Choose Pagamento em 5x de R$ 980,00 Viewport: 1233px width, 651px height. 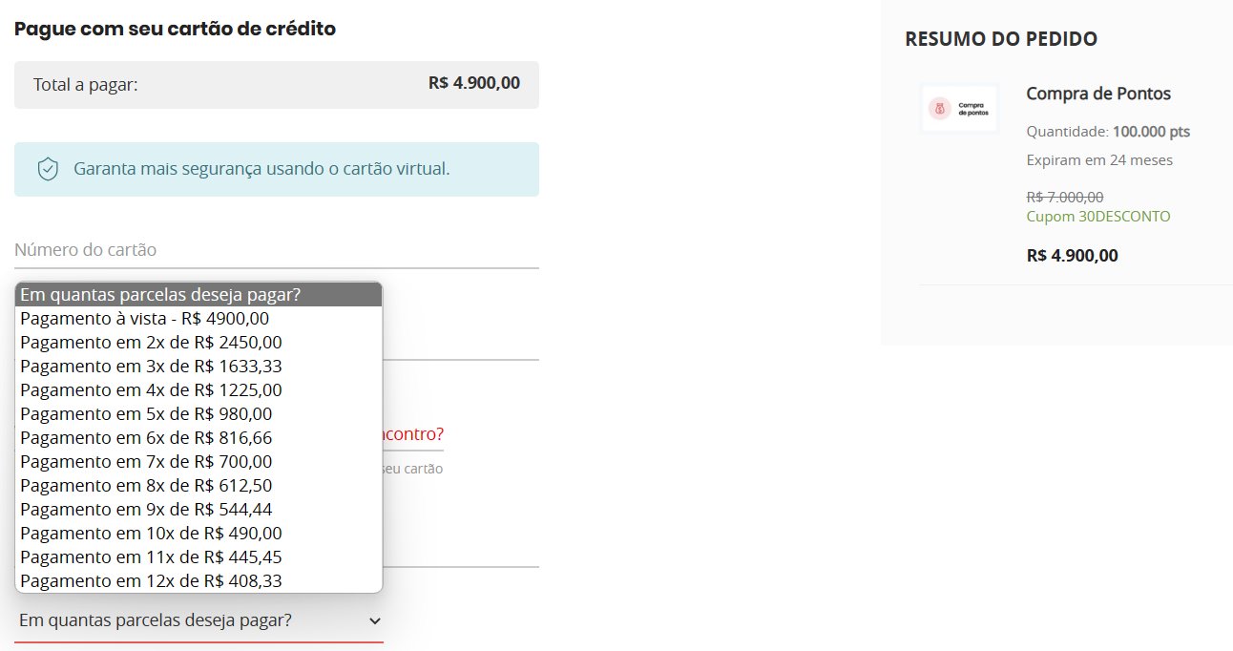(199, 414)
